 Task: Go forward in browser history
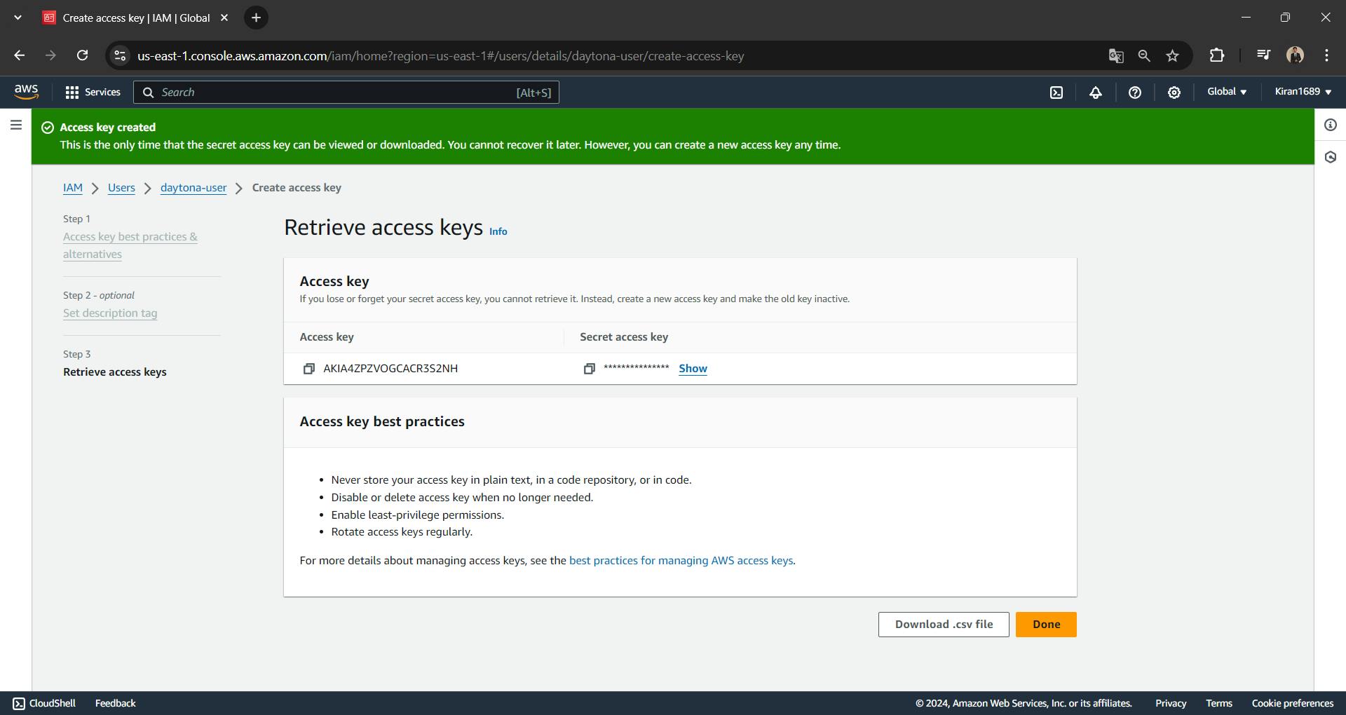click(50, 55)
